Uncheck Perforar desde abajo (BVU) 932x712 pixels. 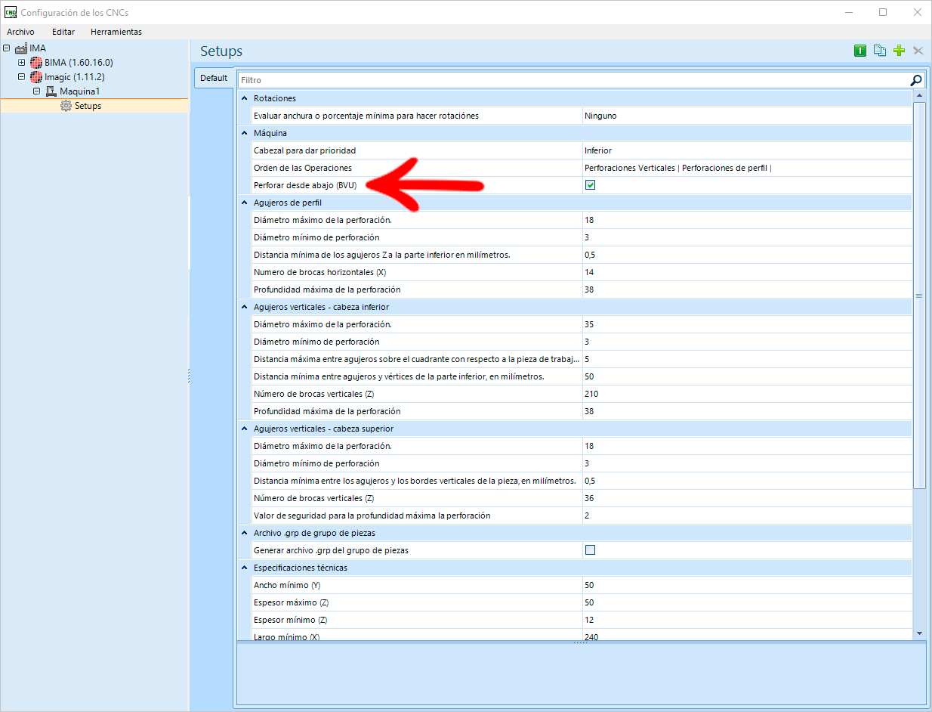(591, 185)
